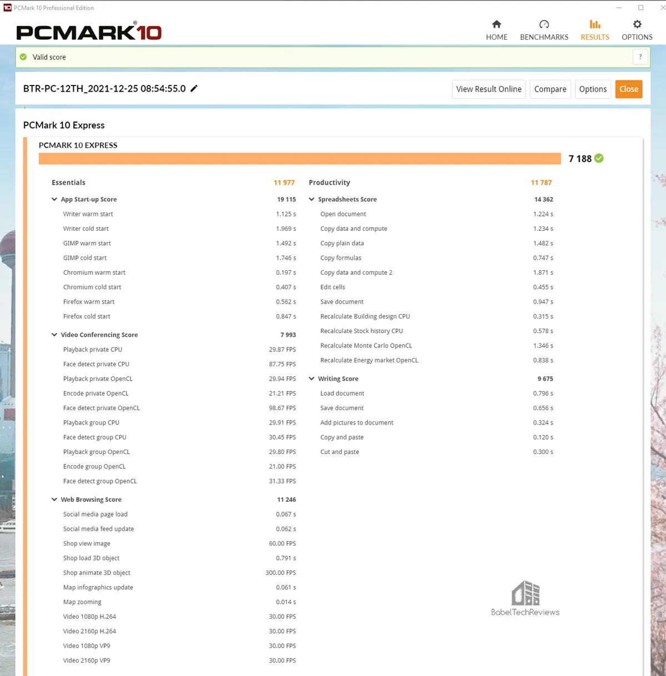Open the Options gear icon
Screen dimensions: 666x676
click(x=637, y=24)
